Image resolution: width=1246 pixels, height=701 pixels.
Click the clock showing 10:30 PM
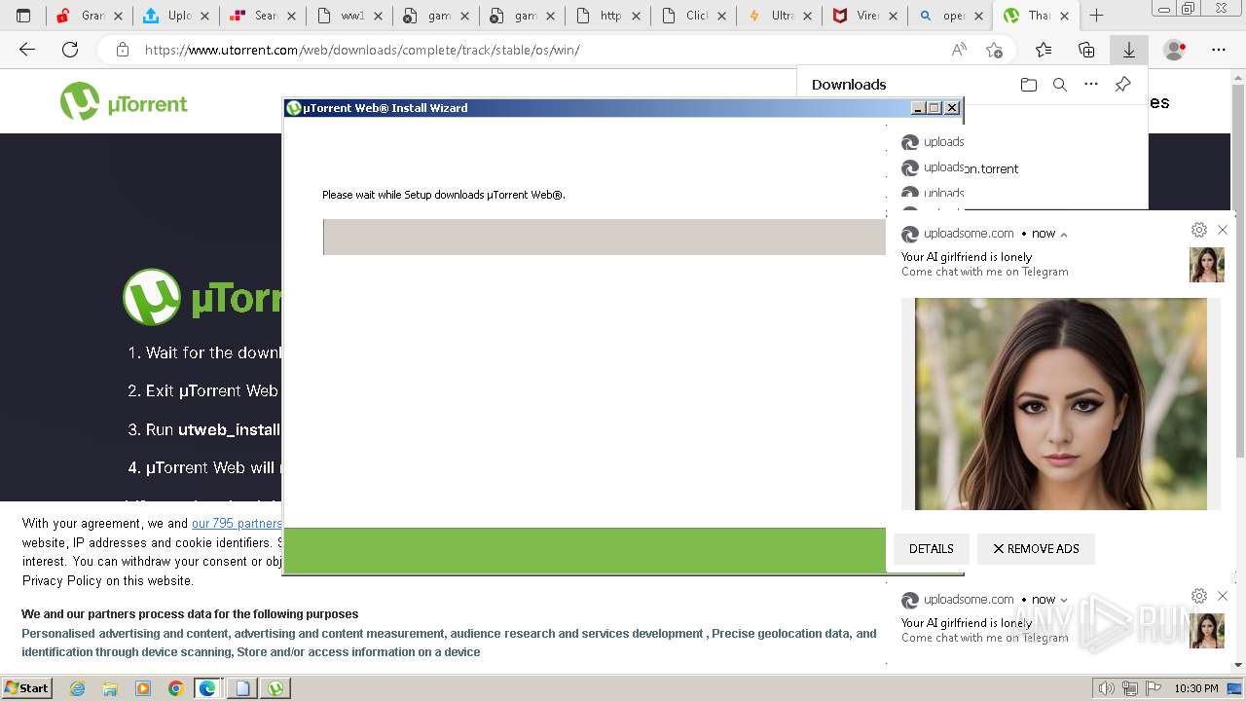1196,688
